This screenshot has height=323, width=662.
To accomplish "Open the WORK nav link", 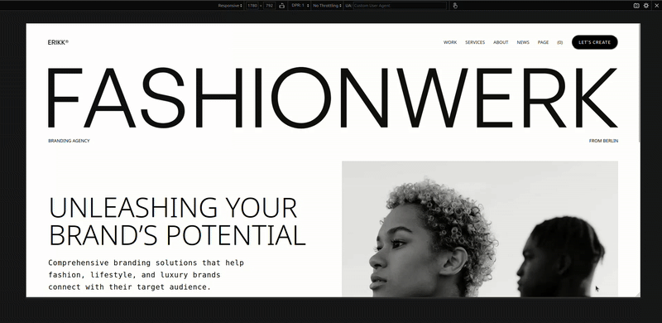I will point(450,42).
